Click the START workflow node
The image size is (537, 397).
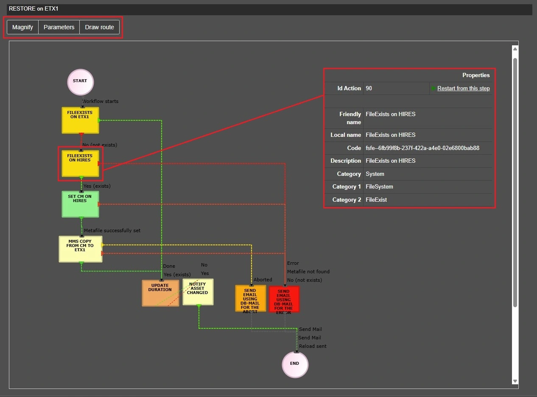point(80,82)
